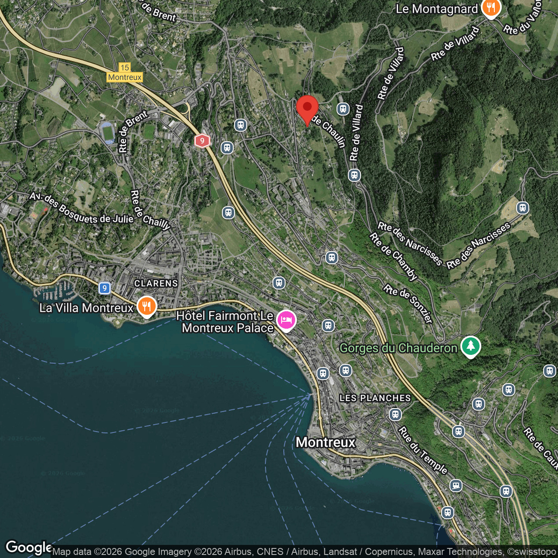Select 'Hôtel Fairmont Le Montreux Palace' label

[x=225, y=322]
